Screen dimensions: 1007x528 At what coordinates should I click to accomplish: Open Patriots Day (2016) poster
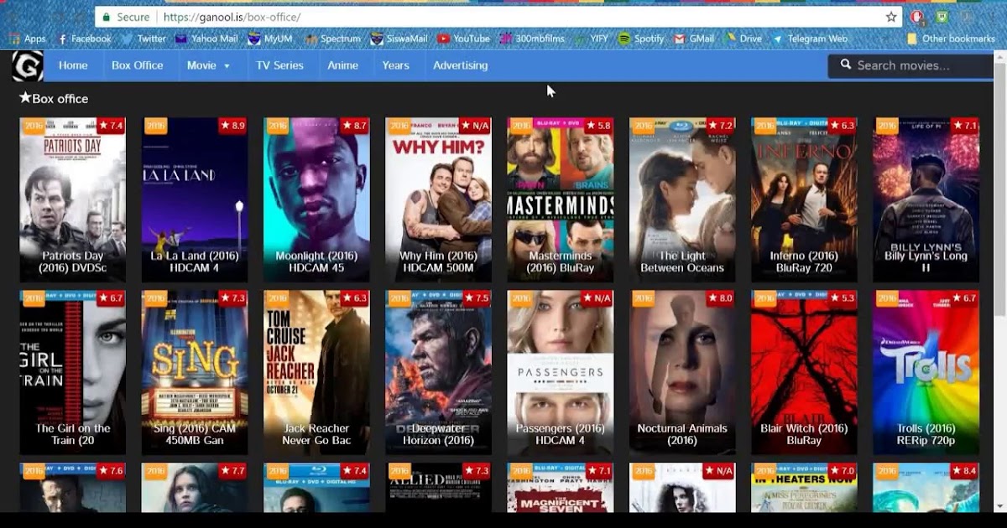72,199
